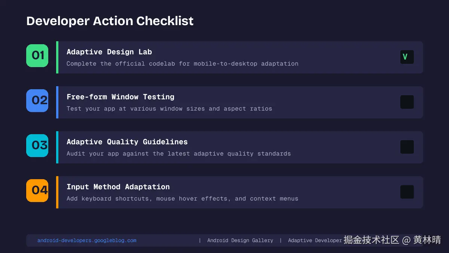The image size is (449, 253).
Task: Click the Adaptive Design Lab title
Action: (109, 52)
